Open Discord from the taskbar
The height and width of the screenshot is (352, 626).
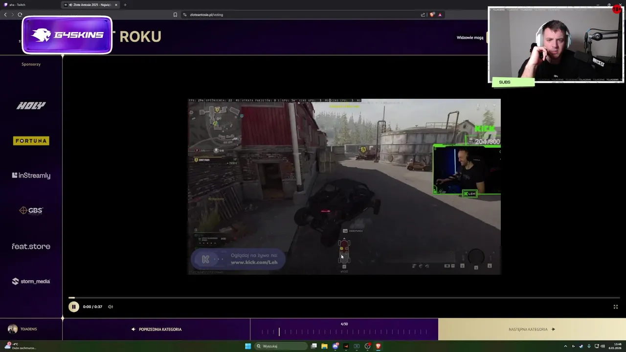click(335, 346)
